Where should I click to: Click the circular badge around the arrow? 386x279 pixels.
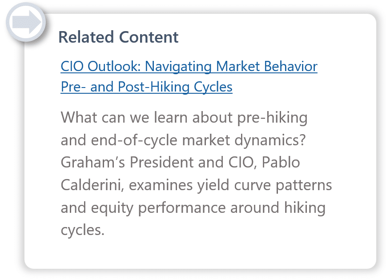[x=26, y=22]
